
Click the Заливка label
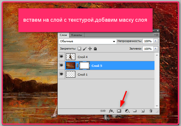click(x=135, y=49)
